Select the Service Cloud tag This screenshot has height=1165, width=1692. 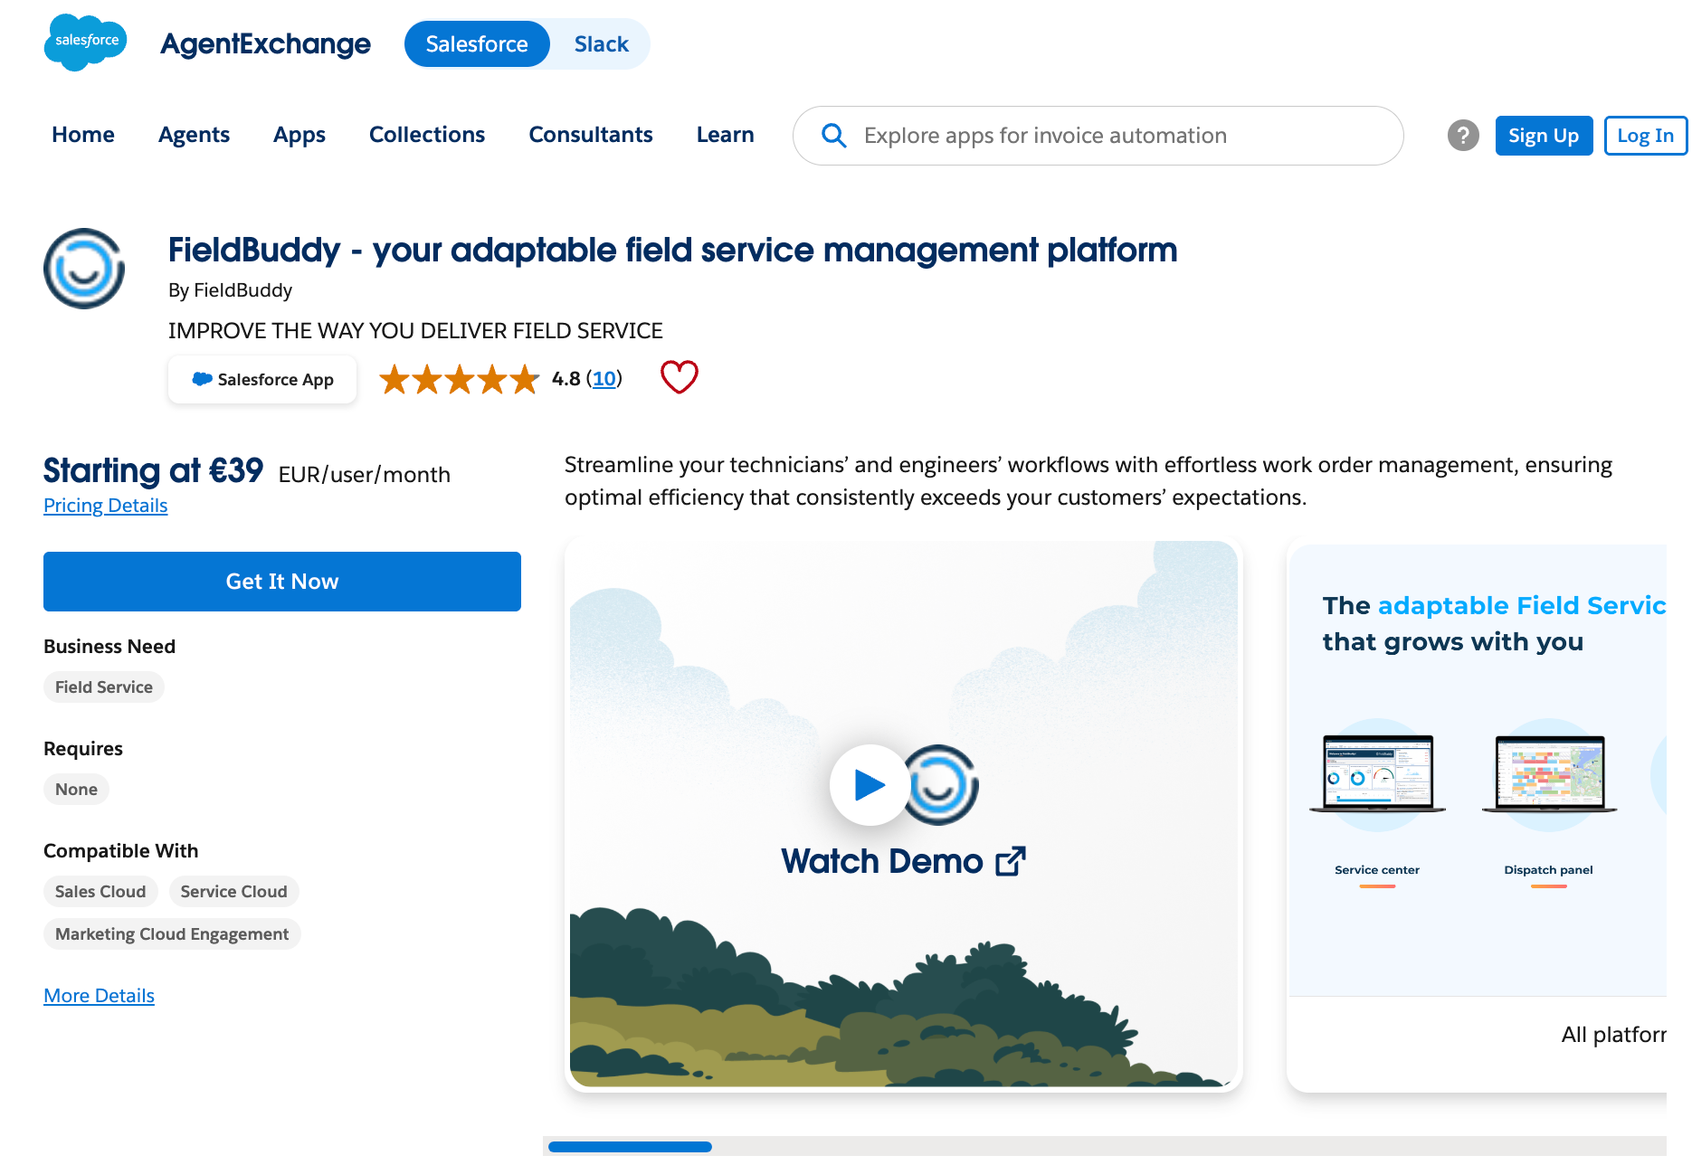point(233,892)
